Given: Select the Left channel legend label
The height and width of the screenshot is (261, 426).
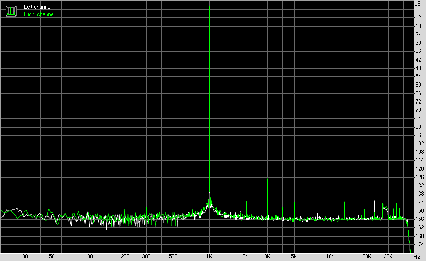Looking at the screenshot, I should pos(37,7).
